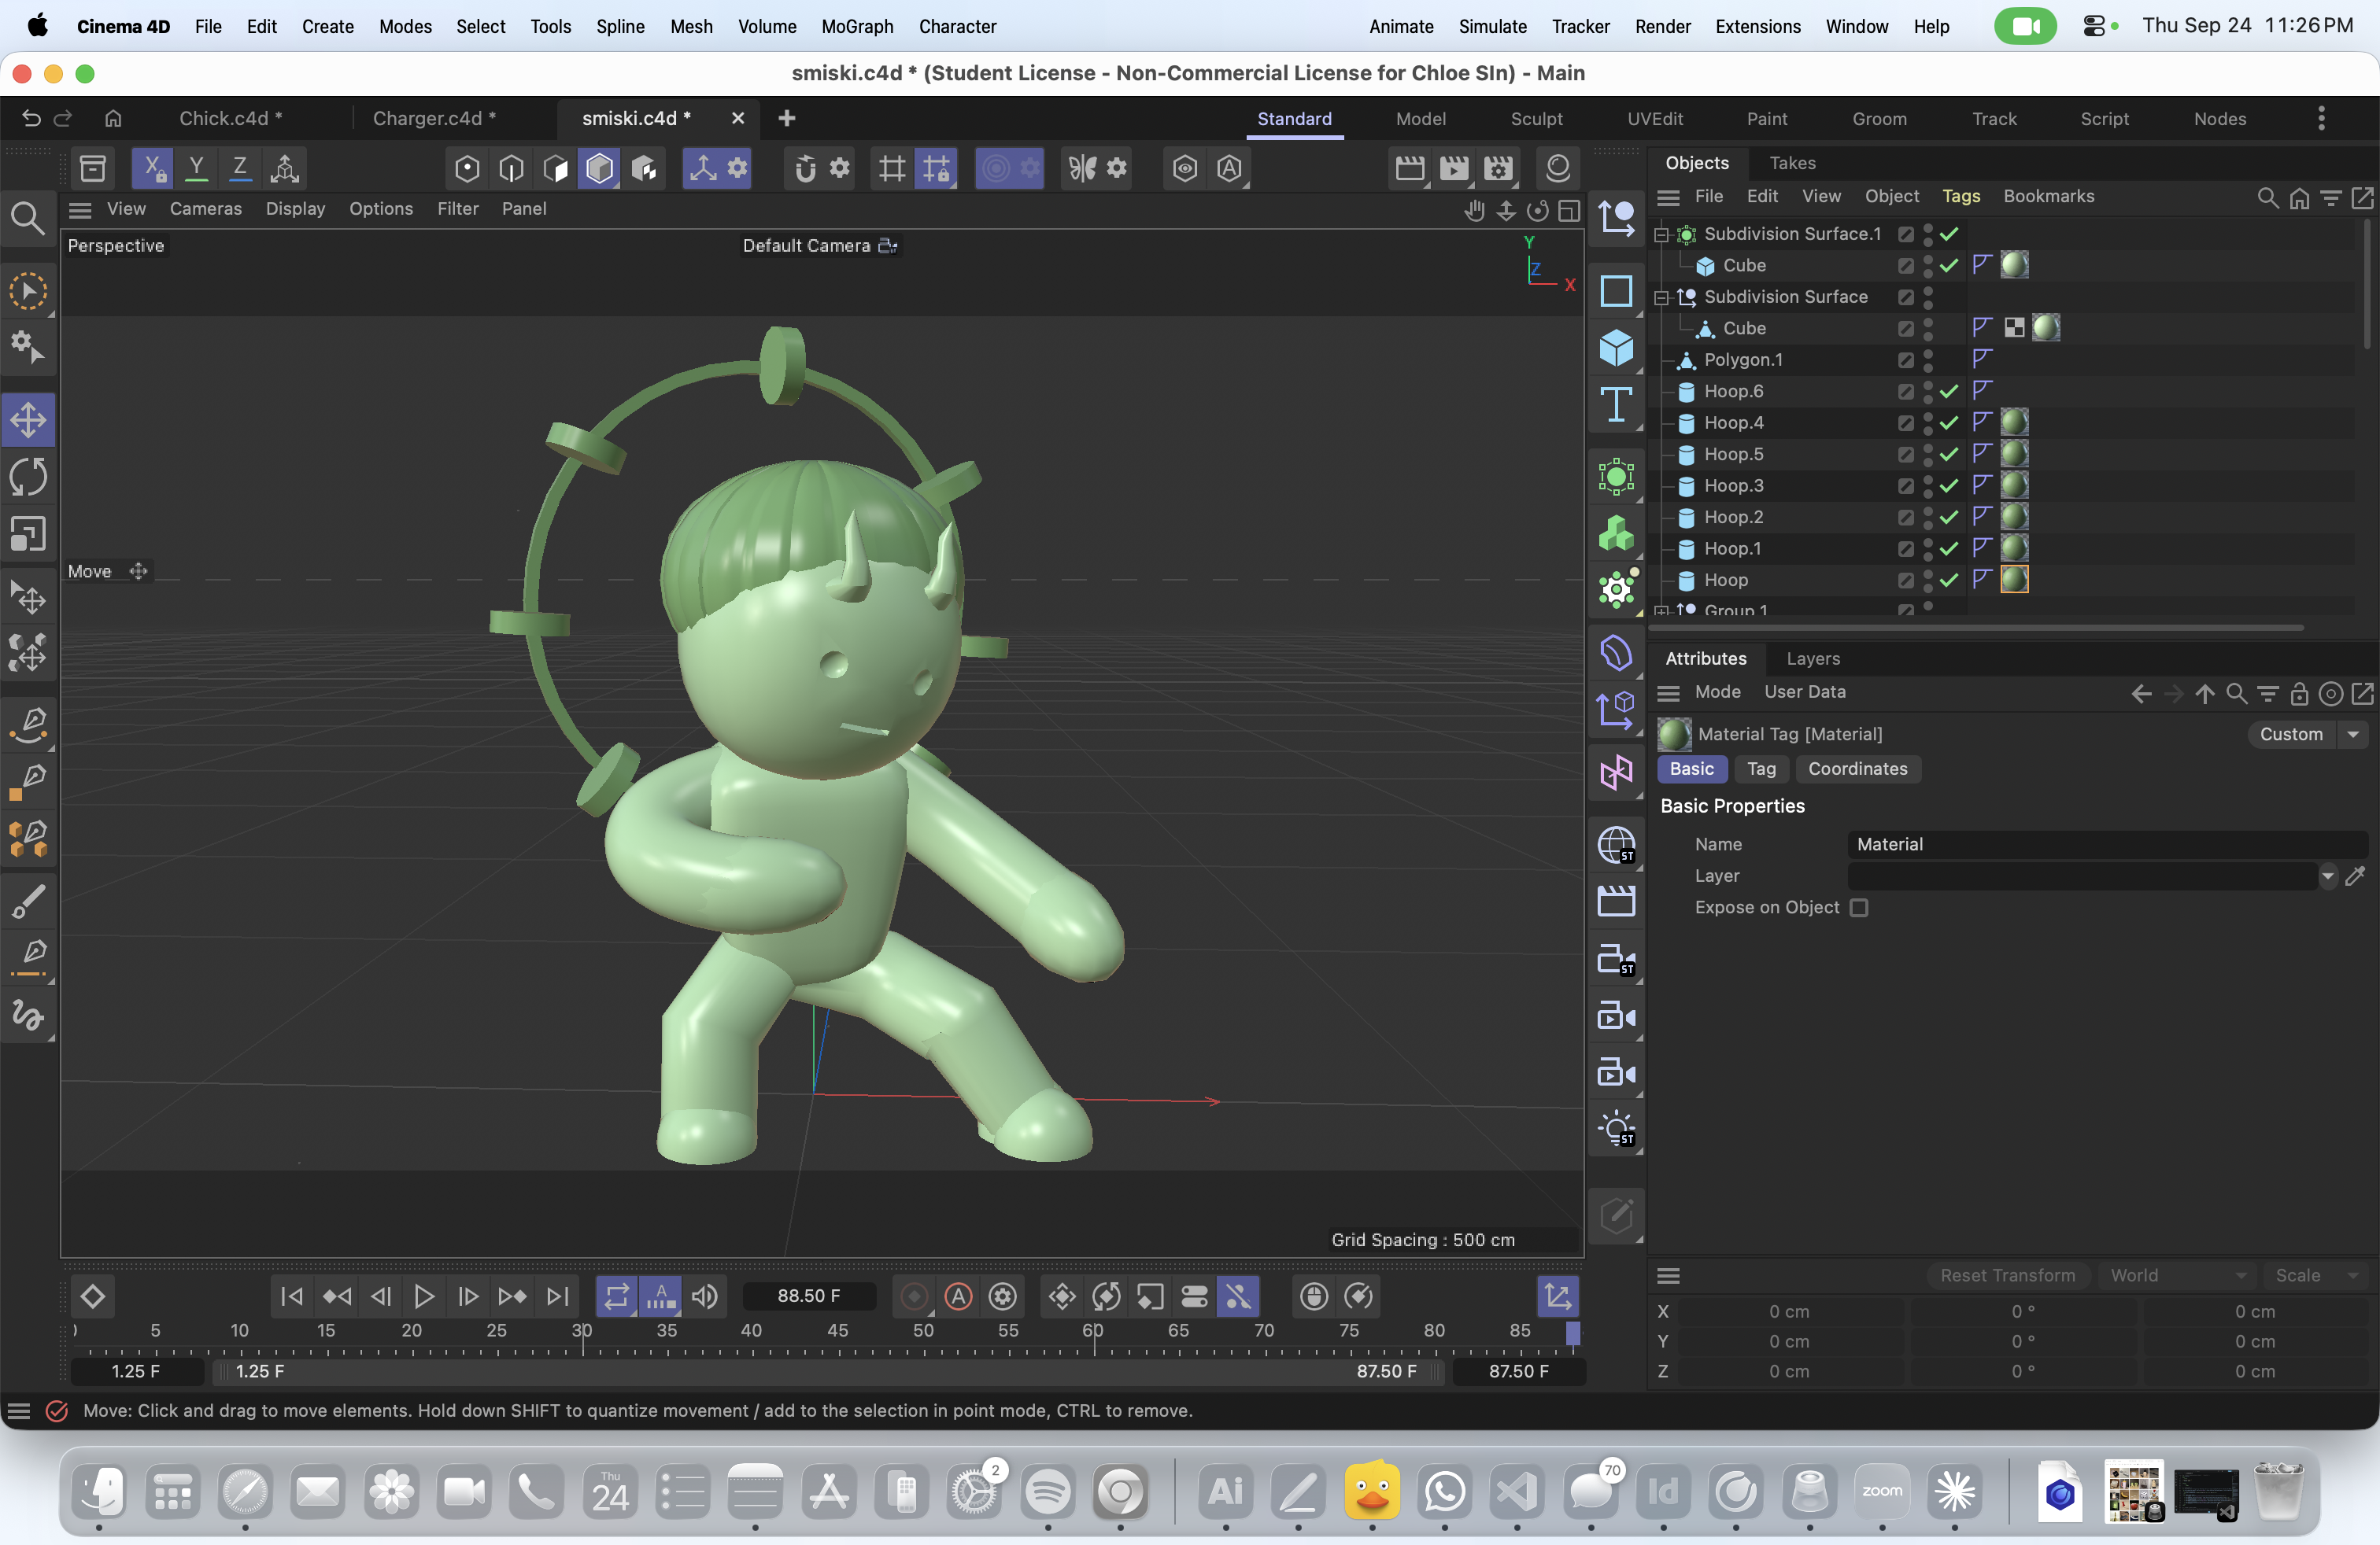
Task: Go to start of animation
Action: [292, 1296]
